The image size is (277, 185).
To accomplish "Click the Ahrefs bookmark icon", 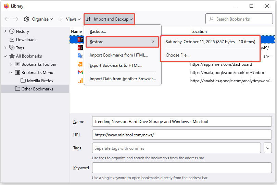I will point(80,64).
